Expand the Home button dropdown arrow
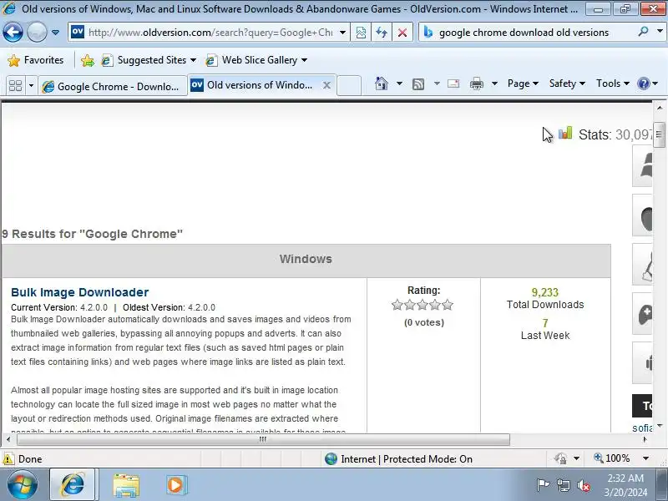Viewport: 668px width, 501px height. 399,83
